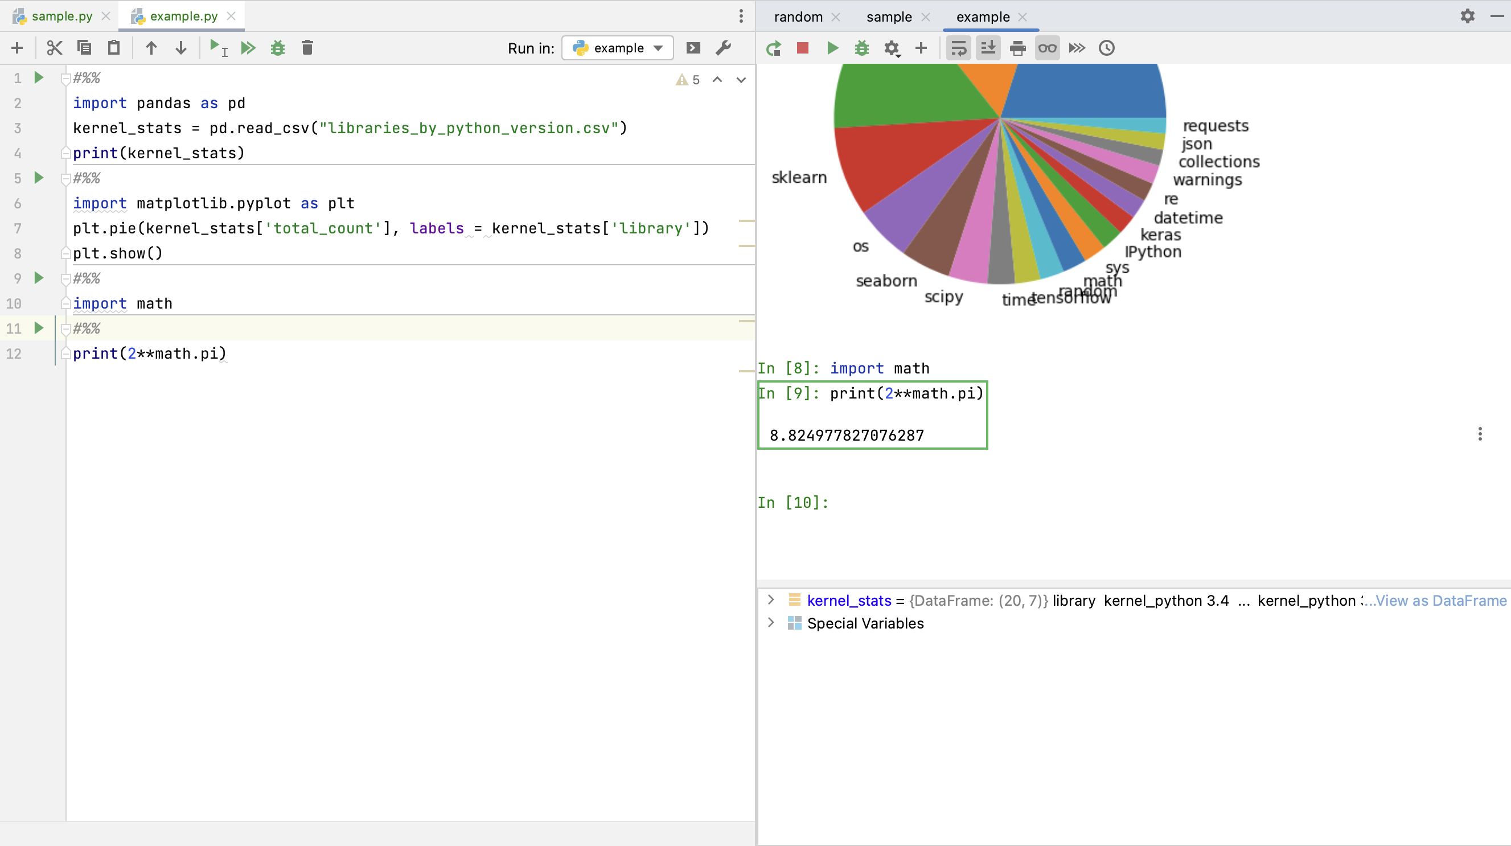Viewport: 1511px width, 846px height.
Task: Click the Copy Cell icon
Action: (x=84, y=47)
